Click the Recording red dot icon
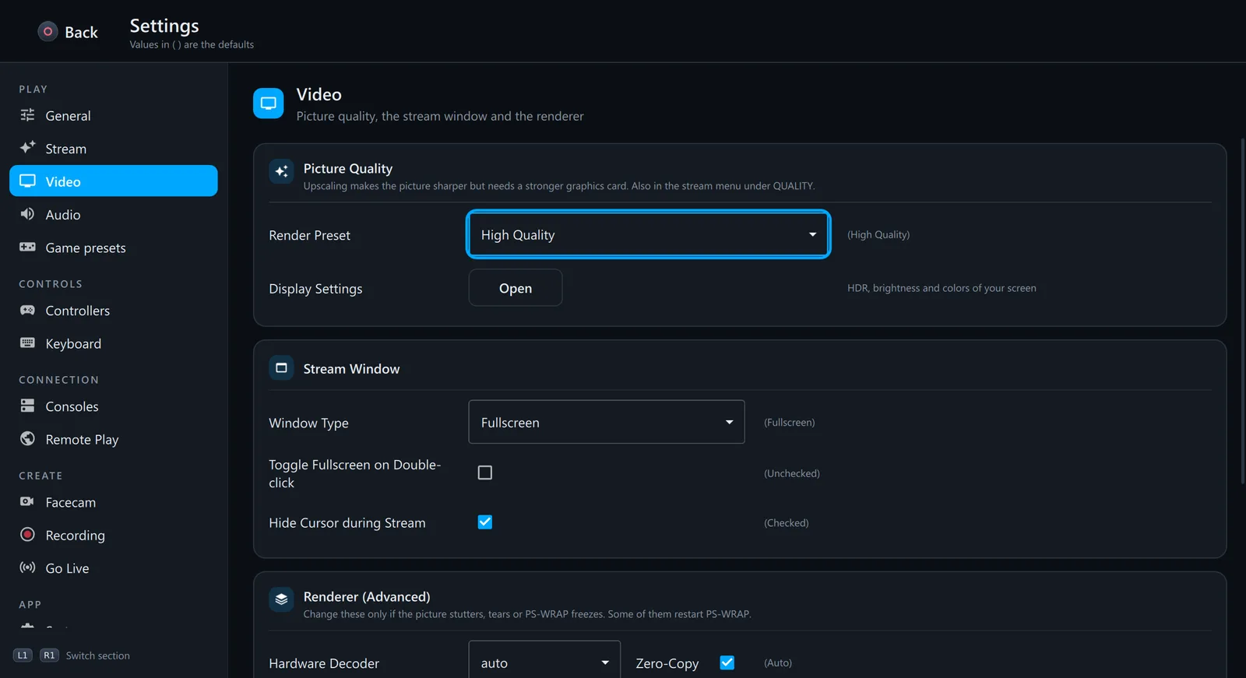The image size is (1246, 678). coord(27,535)
